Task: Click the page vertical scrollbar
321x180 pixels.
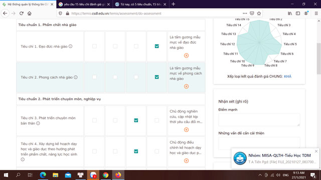Action: click(319, 58)
